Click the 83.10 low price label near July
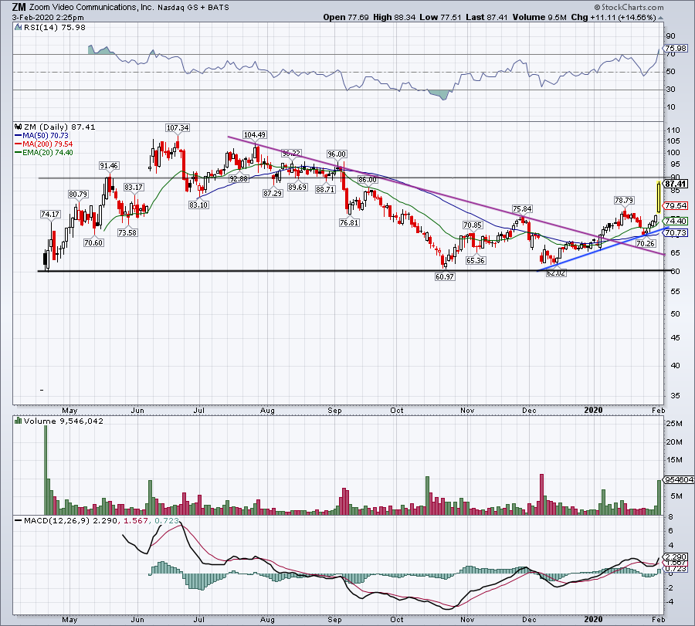This screenshot has height=626, width=695. click(x=198, y=205)
